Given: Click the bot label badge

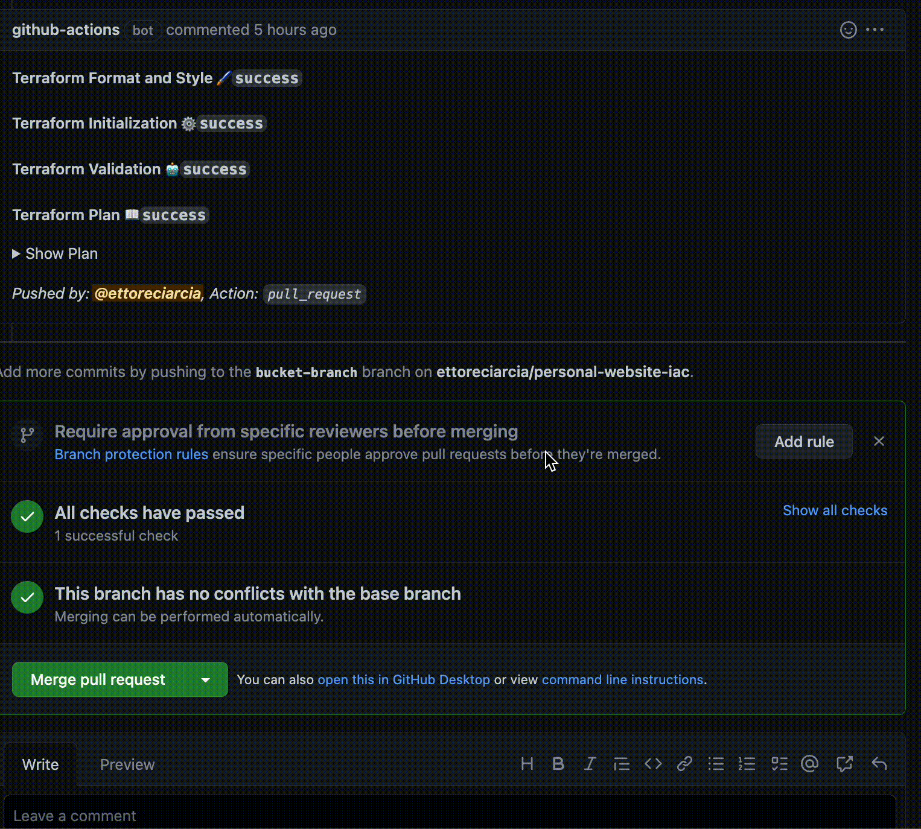Looking at the screenshot, I should tap(143, 30).
